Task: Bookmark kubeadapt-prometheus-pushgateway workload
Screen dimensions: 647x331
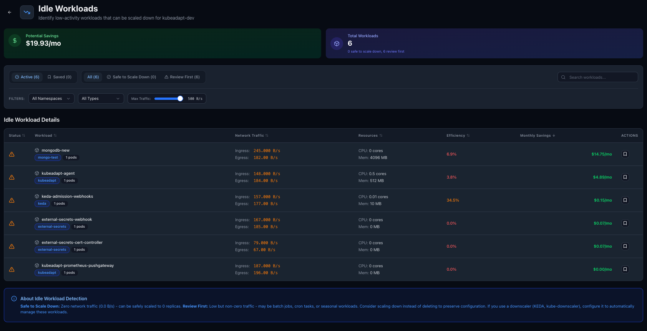Action: (625, 269)
